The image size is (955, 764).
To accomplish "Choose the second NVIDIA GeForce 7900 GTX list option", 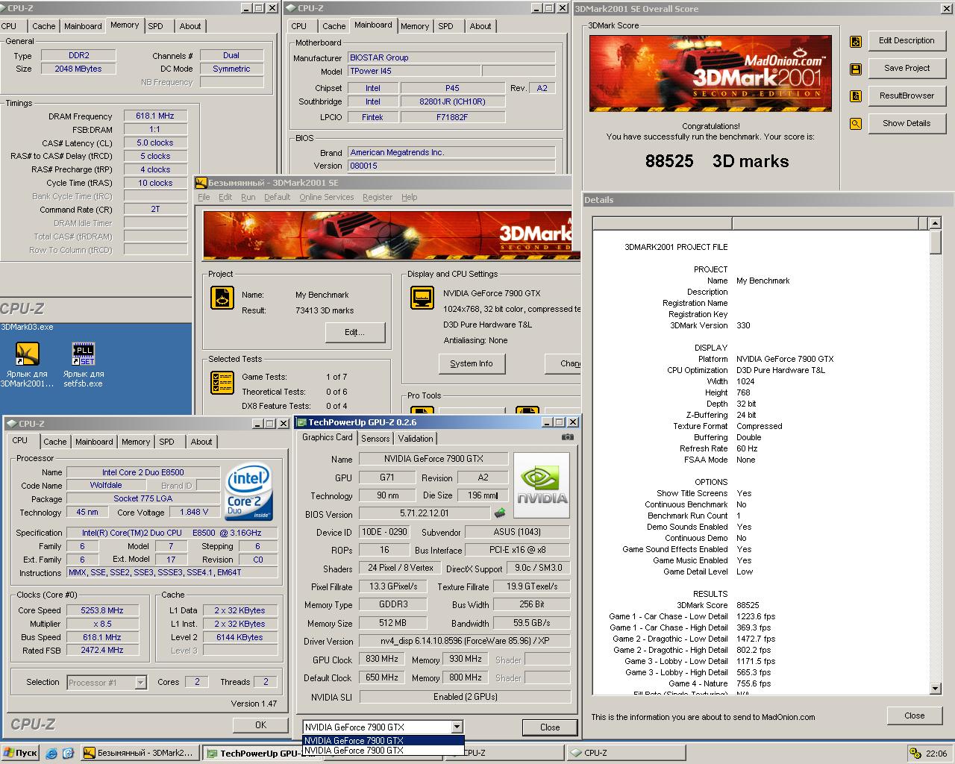I will point(383,751).
